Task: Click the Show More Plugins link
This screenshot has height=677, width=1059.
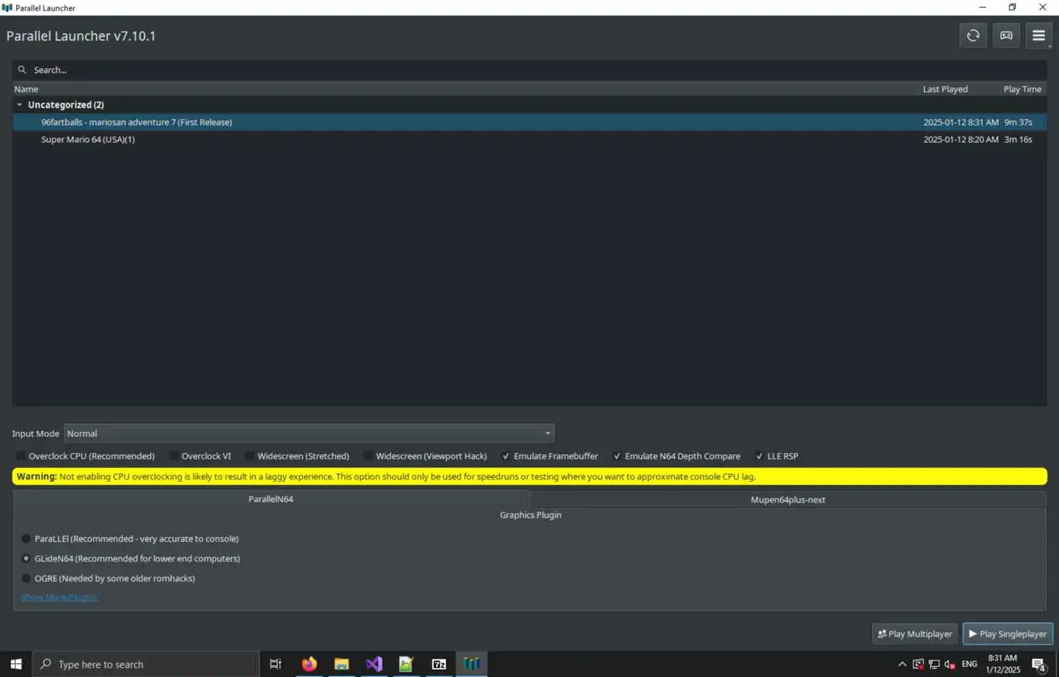Action: click(x=59, y=598)
